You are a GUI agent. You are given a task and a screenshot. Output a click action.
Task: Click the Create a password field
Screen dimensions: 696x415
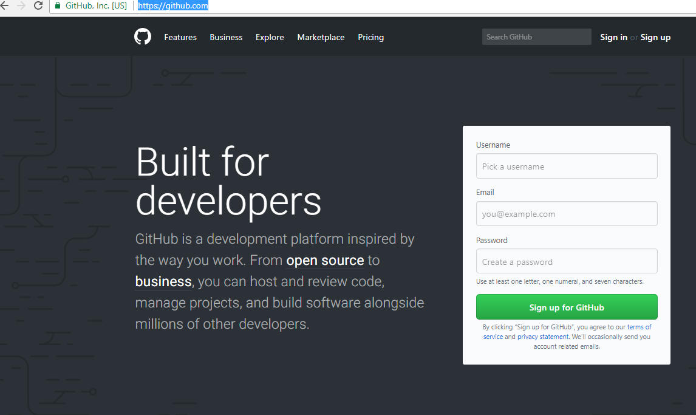[566, 261]
